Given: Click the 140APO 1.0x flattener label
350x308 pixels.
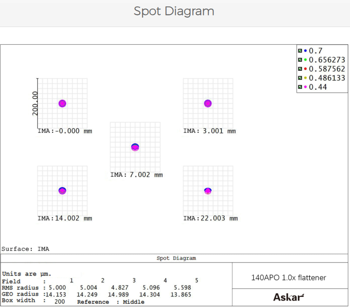Looking at the screenshot, I should click(x=288, y=278).
